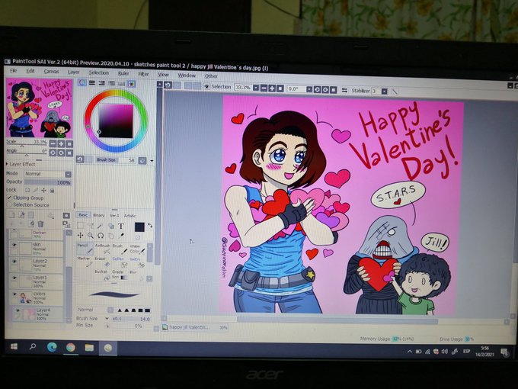Select the rectangular selection tool
Viewport: 518px width, 389px height.
click(80, 226)
